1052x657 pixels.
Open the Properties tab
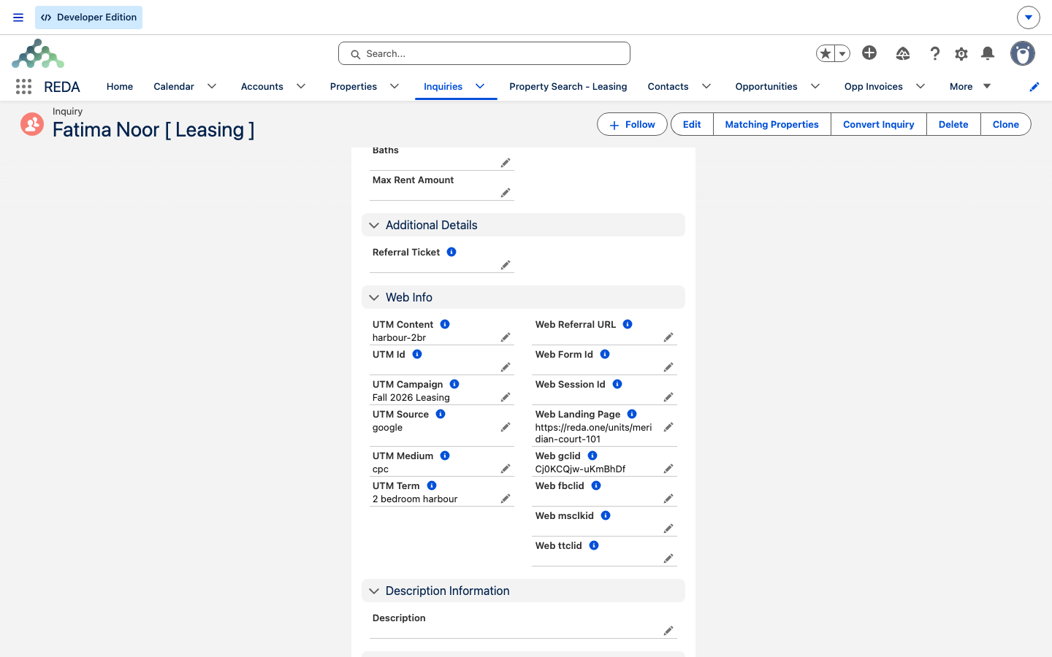(354, 86)
